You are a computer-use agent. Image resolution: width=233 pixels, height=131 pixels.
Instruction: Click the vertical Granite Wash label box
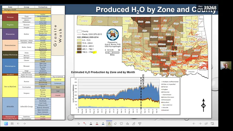point(58,35)
